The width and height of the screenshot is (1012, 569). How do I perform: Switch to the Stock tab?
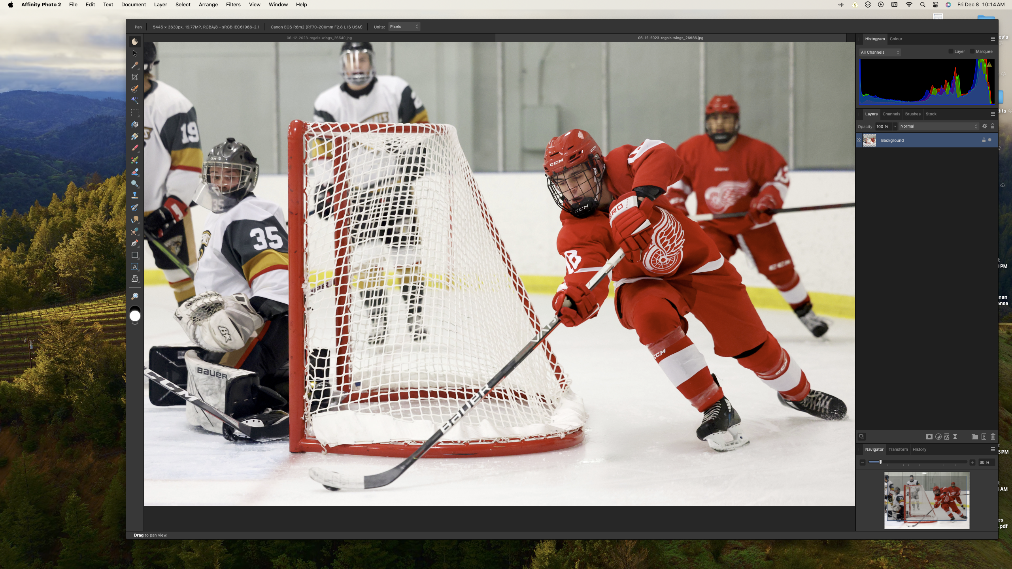click(x=931, y=114)
